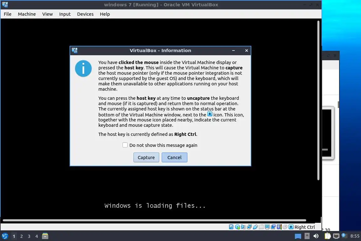Open the volume control tray icon
The image size is (361, 241).
pos(316,236)
